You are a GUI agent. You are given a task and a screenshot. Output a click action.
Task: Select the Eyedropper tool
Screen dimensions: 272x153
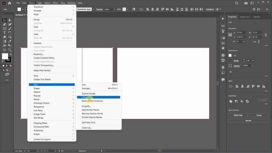10,41
